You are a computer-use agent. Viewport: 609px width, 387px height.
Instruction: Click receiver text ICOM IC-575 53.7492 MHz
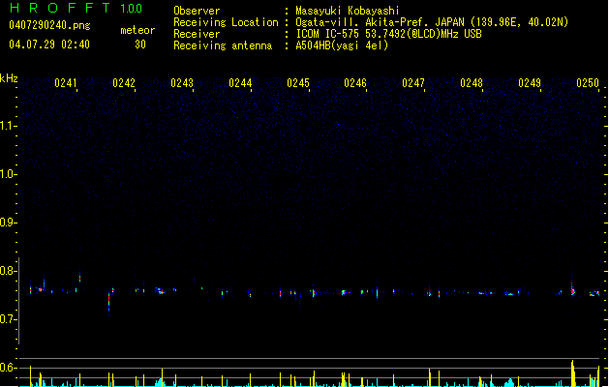tap(388, 34)
